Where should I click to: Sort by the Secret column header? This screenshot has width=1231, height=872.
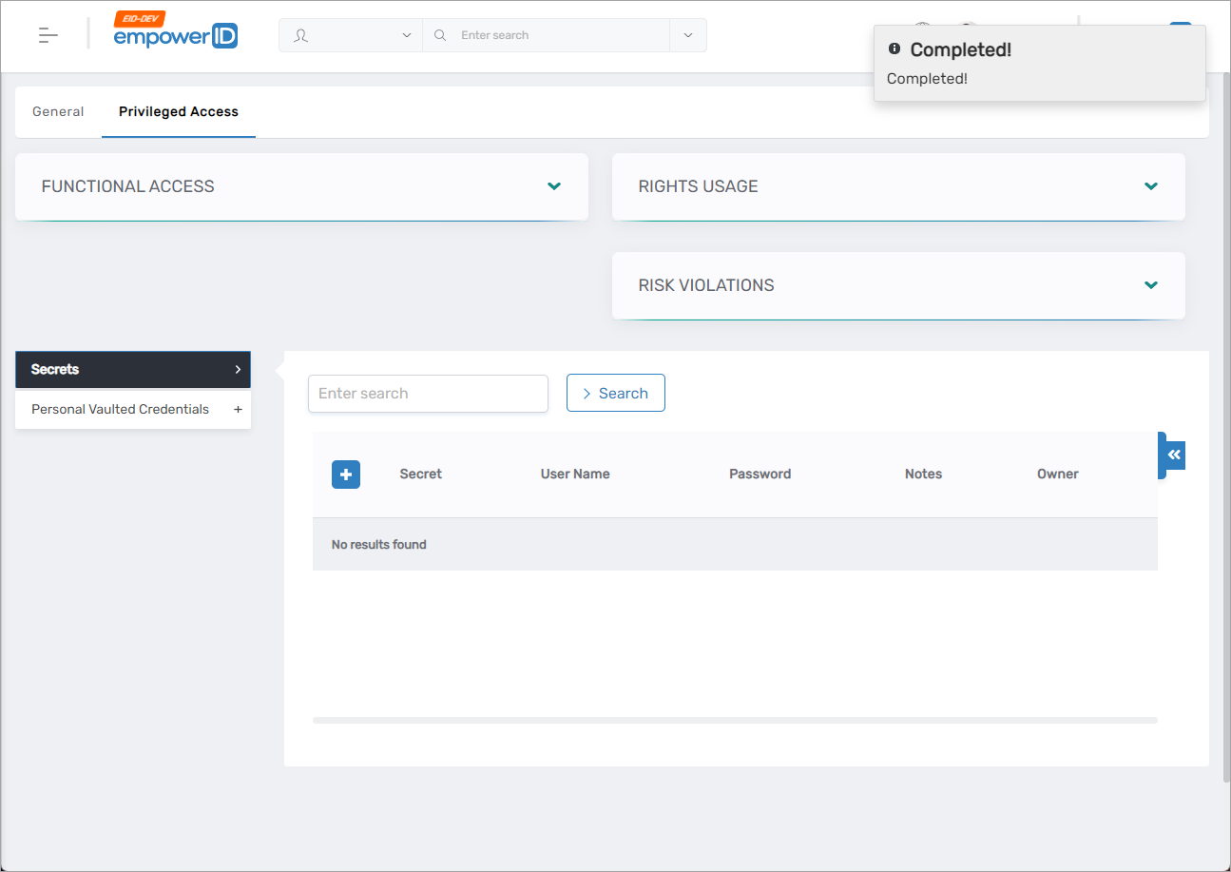[x=420, y=474]
